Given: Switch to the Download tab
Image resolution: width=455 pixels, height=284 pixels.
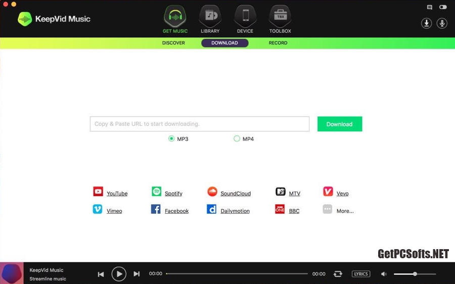Looking at the screenshot, I should [224, 43].
